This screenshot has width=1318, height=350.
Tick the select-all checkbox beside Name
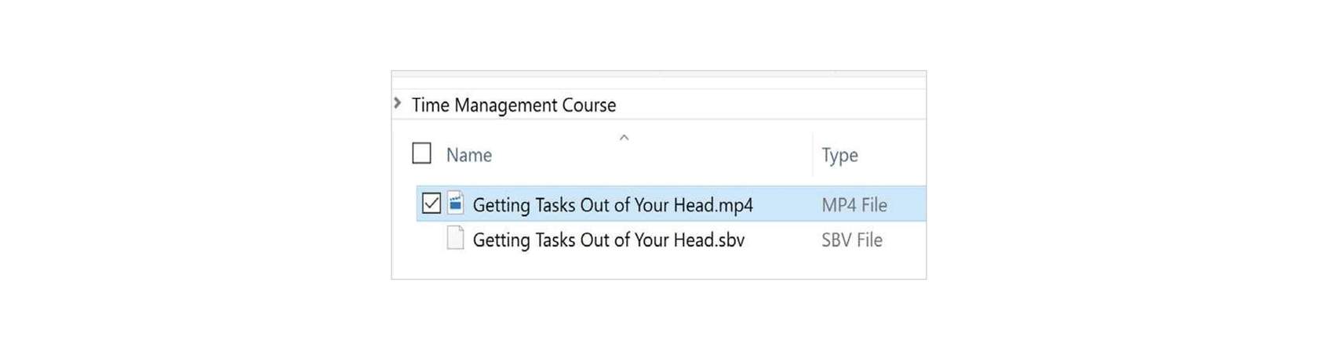(422, 153)
